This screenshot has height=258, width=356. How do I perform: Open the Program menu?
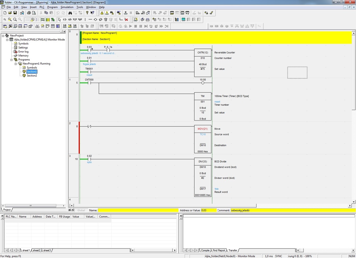coord(52,7)
